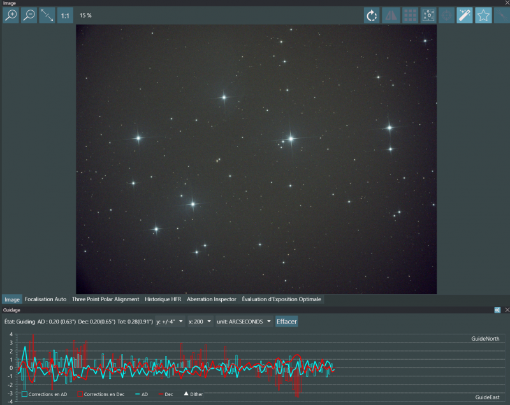Click the circular arrow refresh icon
This screenshot has width=510, height=405.
point(372,15)
